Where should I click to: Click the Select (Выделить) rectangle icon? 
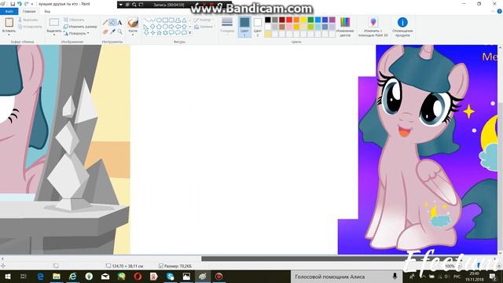54,22
